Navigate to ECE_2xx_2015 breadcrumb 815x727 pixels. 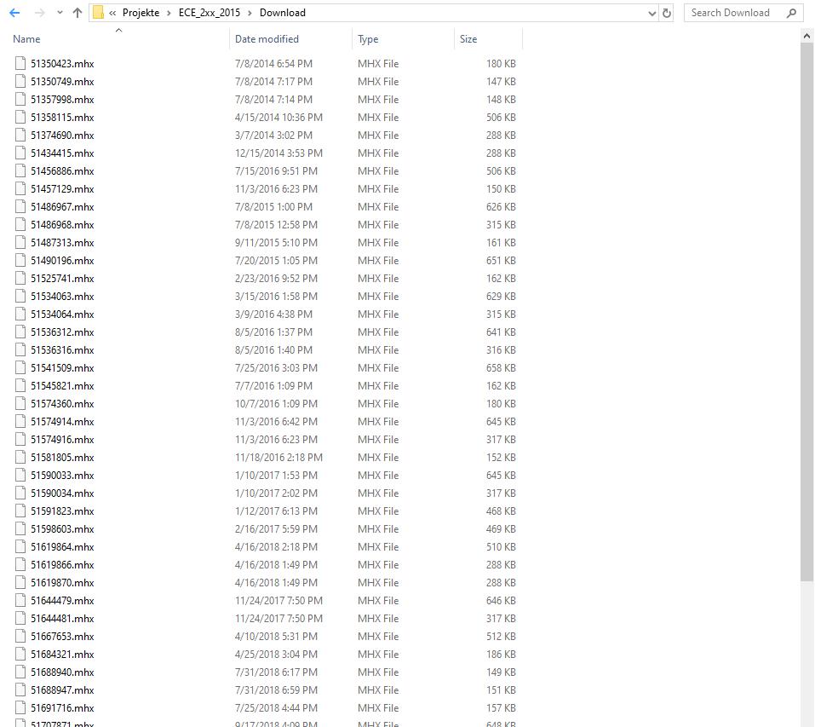(209, 13)
